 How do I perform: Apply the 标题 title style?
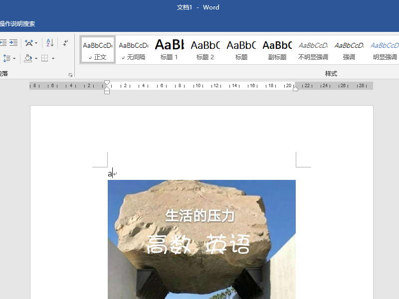tap(241, 50)
